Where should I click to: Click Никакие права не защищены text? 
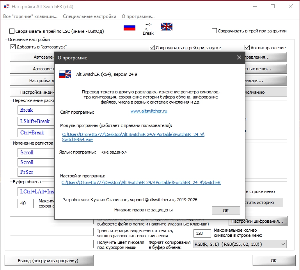143,210
